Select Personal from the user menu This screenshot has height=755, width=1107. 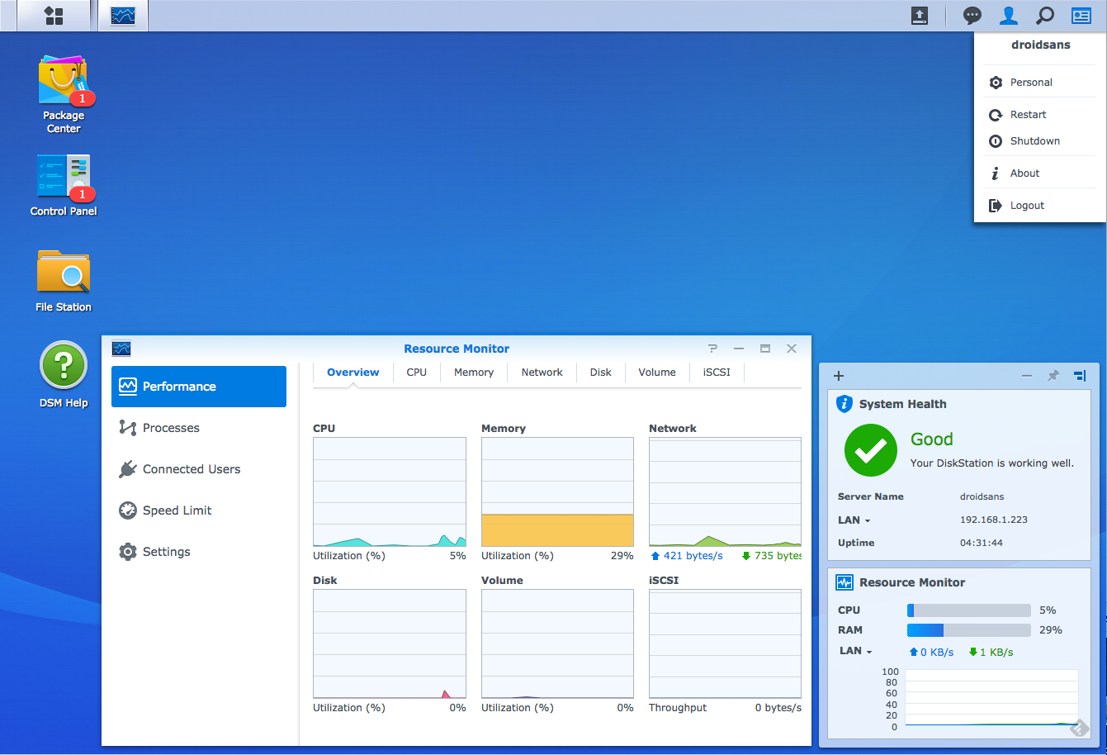point(1040,83)
